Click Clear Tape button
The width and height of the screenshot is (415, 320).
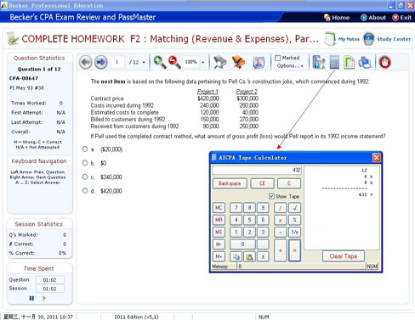pyautogui.click(x=344, y=256)
